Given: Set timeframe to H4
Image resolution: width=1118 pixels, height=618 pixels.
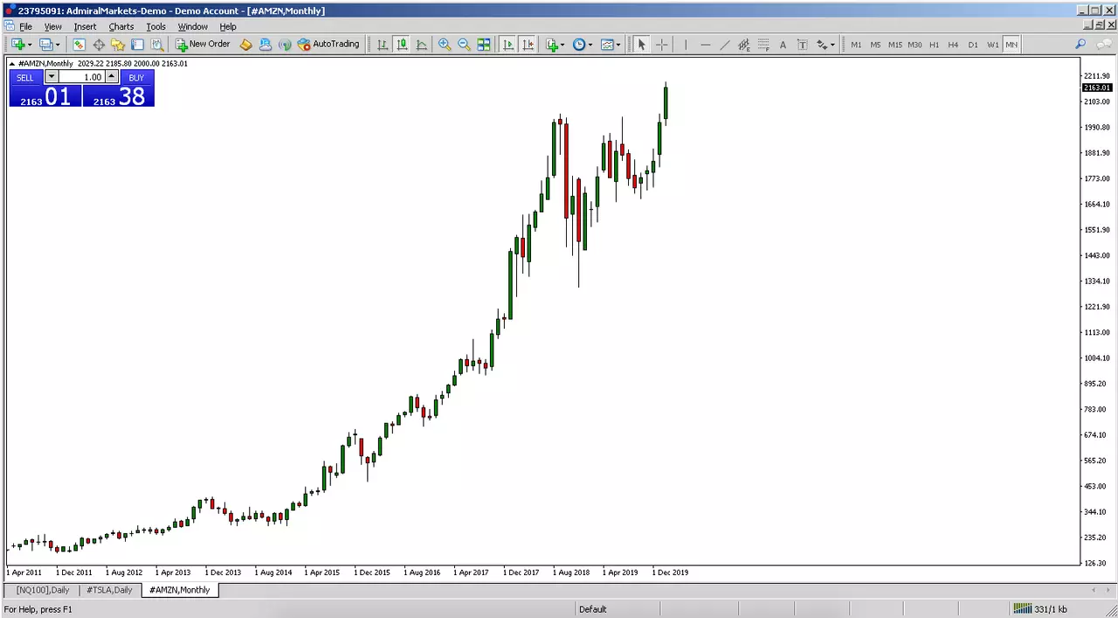Looking at the screenshot, I should tap(953, 45).
